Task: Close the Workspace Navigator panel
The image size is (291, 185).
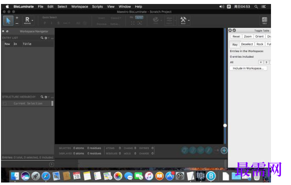Action: pyautogui.click(x=3, y=31)
